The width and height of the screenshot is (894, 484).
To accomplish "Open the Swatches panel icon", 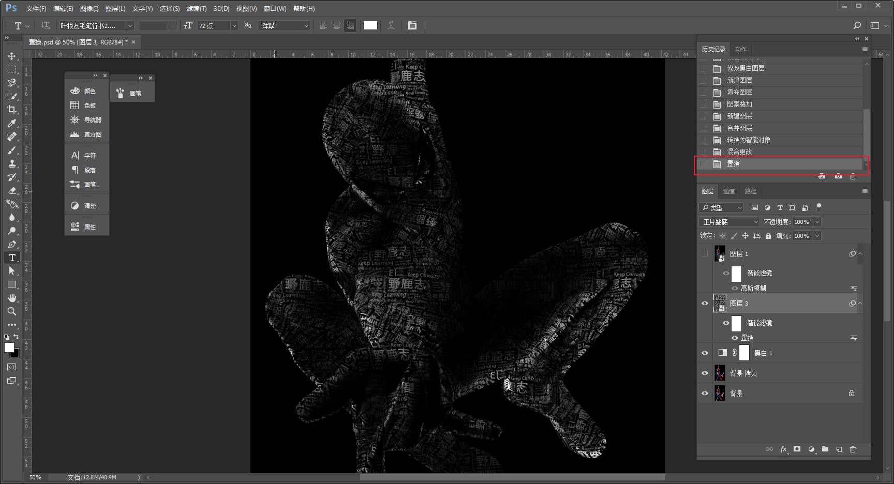I will pyautogui.click(x=74, y=105).
